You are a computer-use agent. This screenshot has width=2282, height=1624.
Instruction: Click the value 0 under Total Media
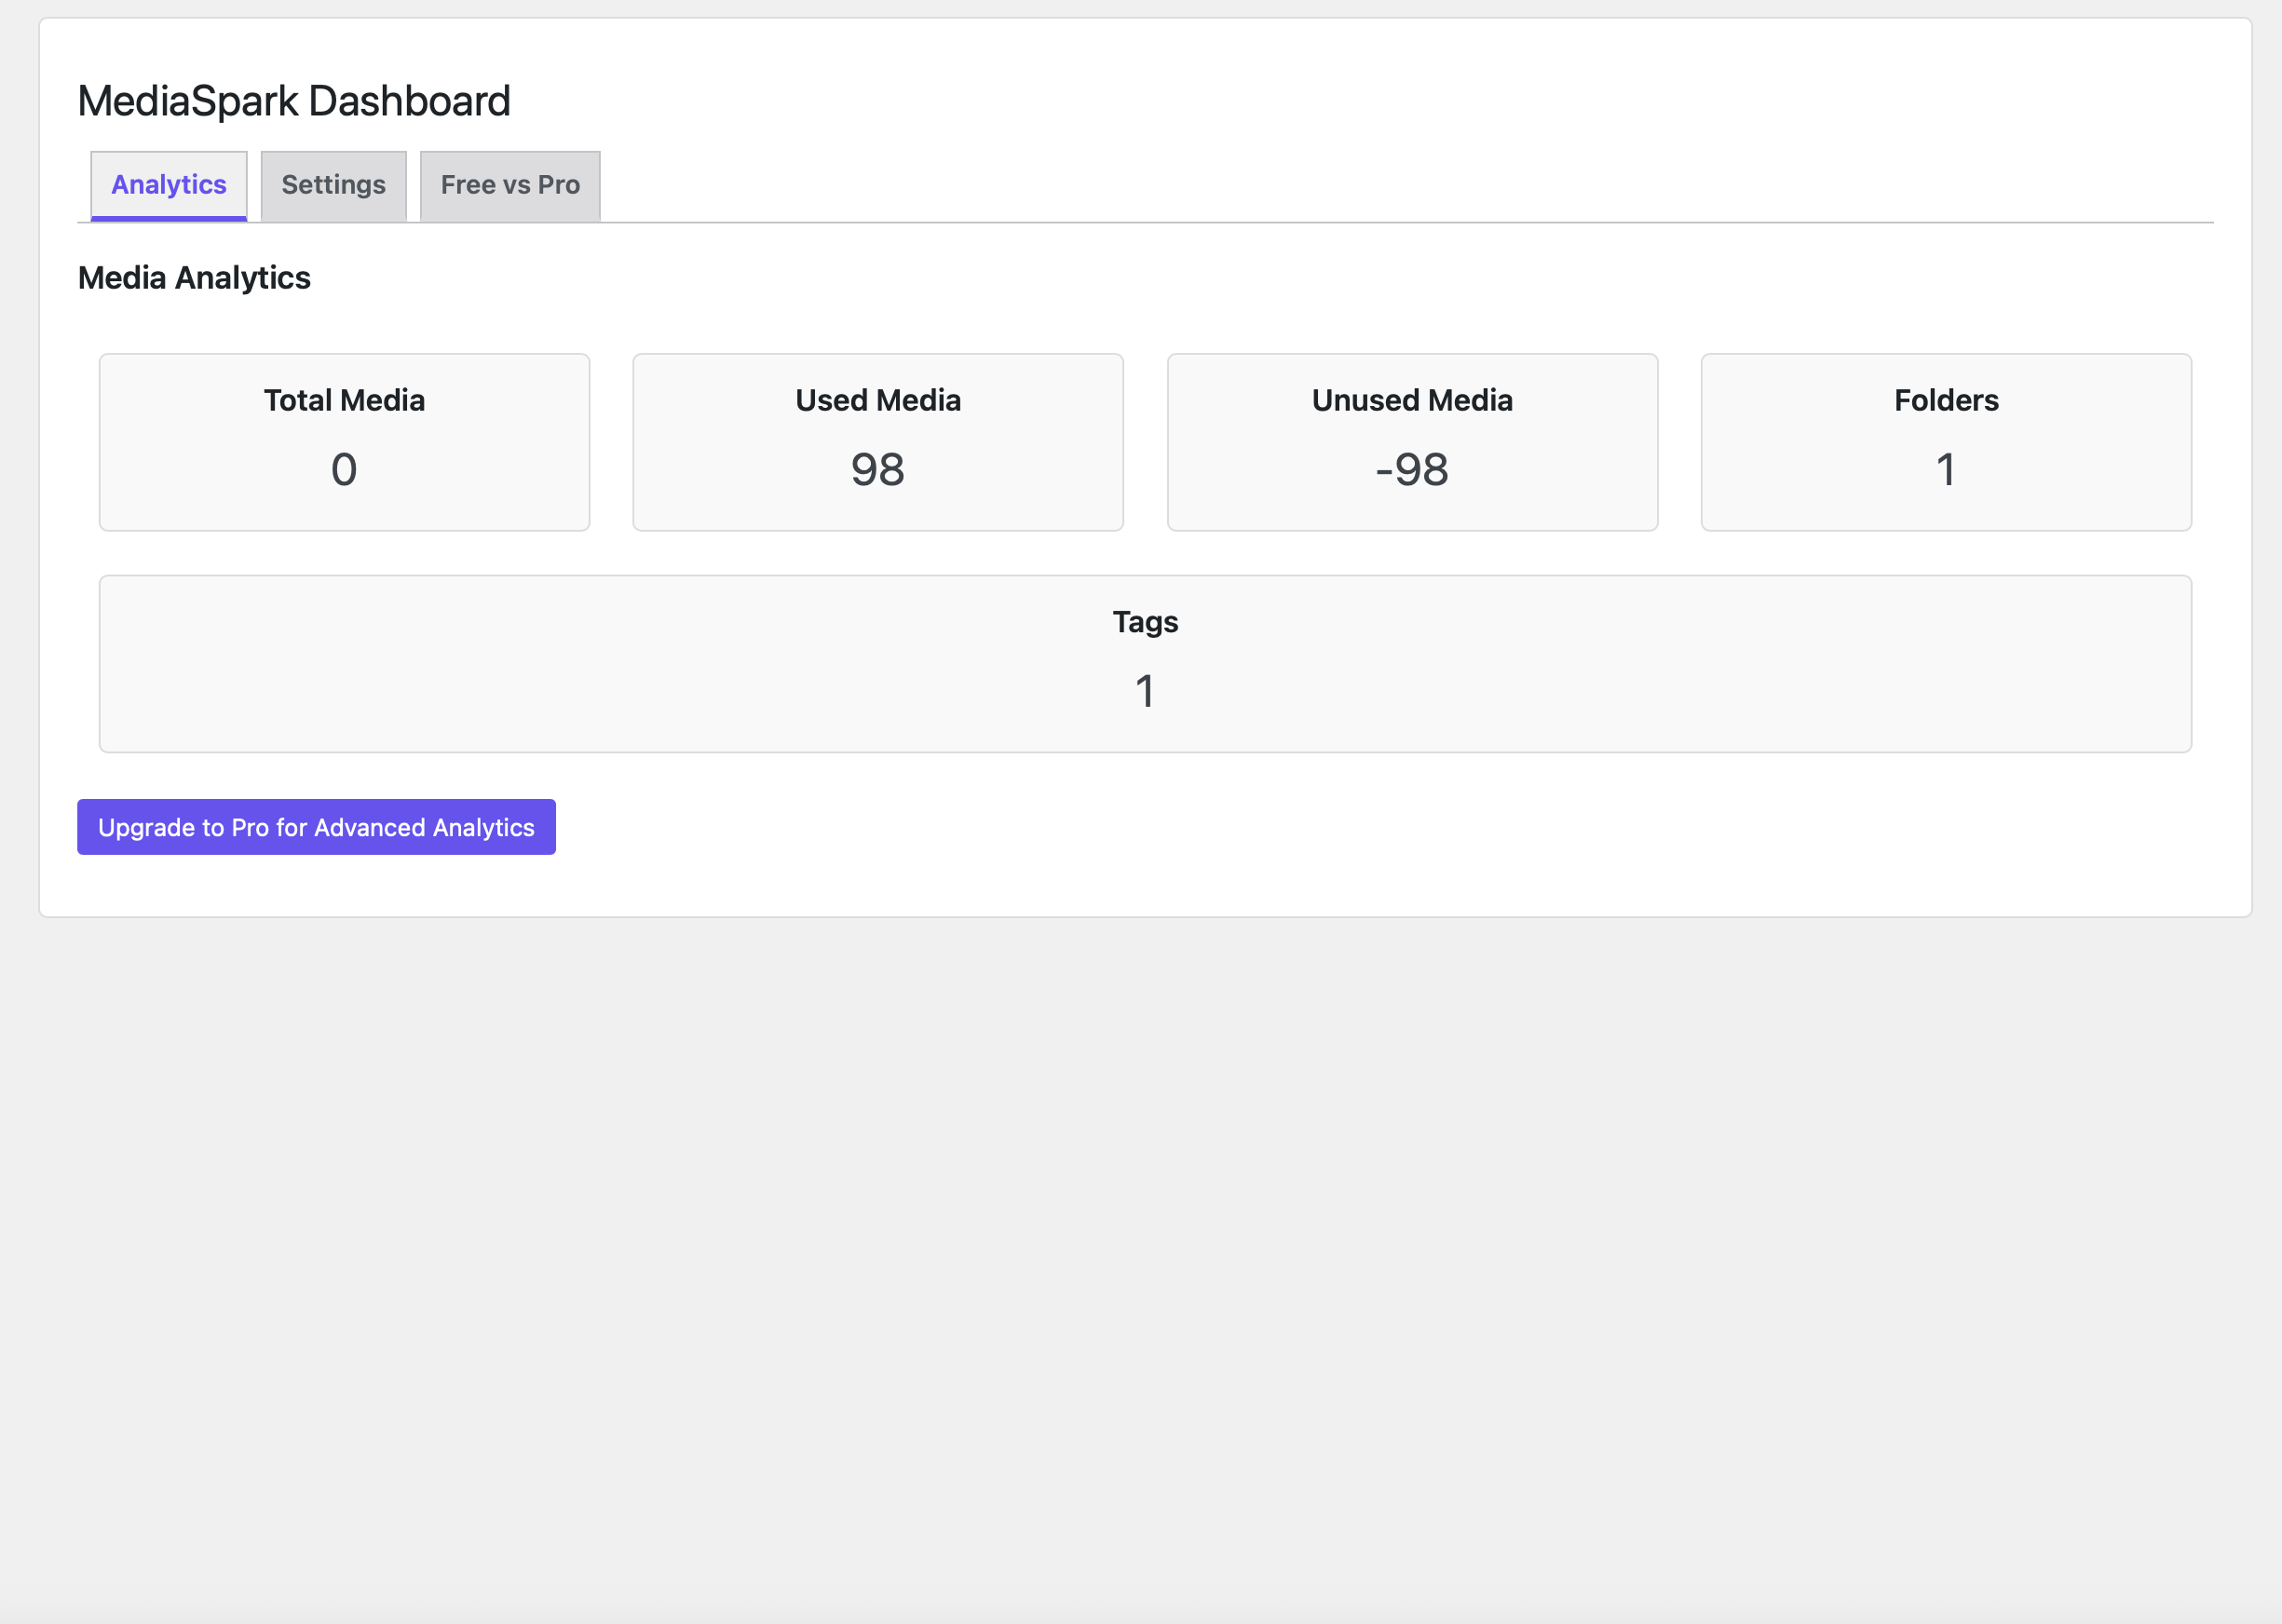coord(344,469)
